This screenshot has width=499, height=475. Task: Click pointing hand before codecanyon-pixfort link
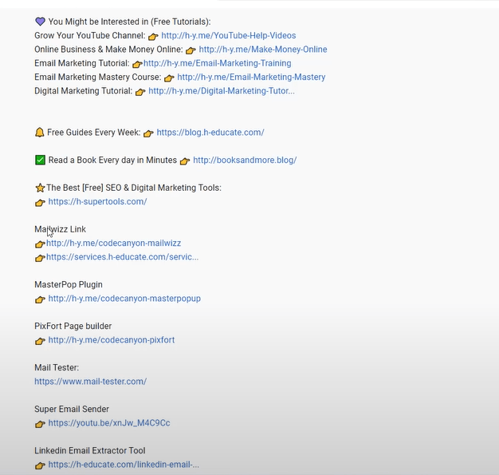tap(40, 341)
